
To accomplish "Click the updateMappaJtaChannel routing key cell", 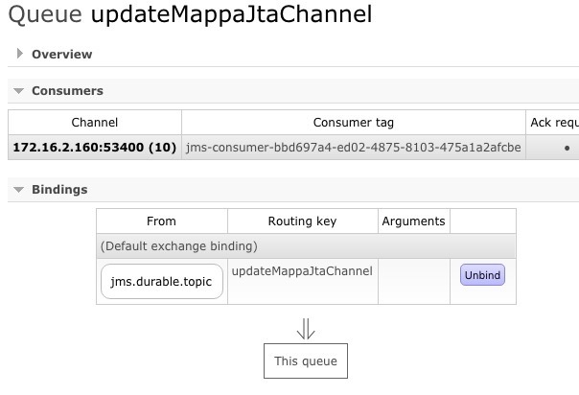I will [x=302, y=271].
